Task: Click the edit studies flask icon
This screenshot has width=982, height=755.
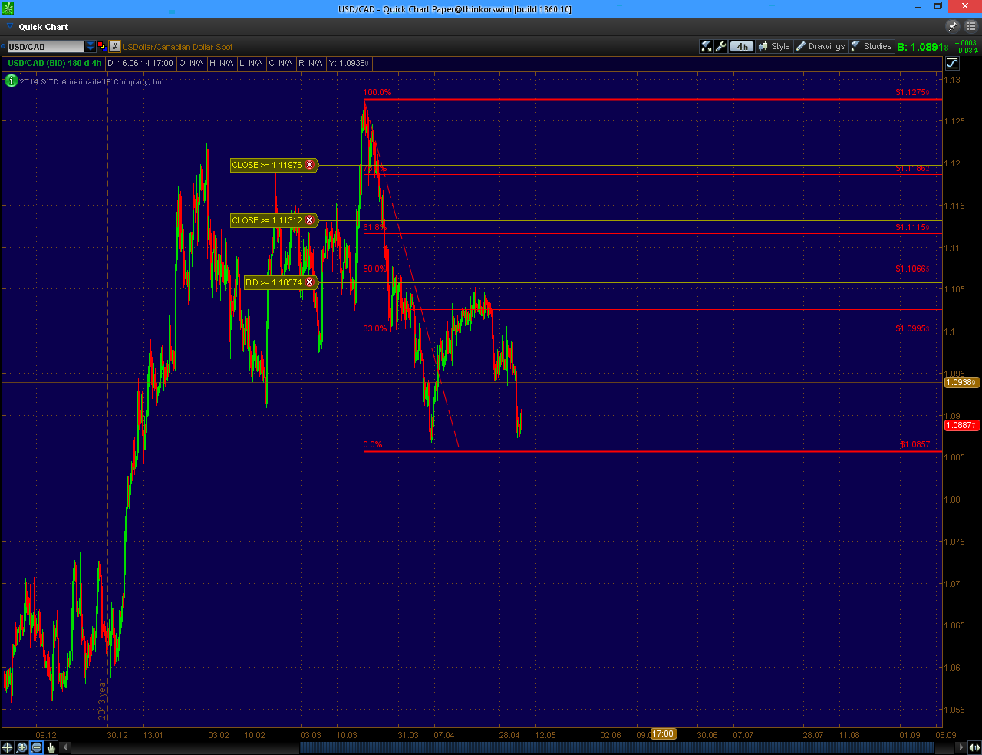Action: 707,47
